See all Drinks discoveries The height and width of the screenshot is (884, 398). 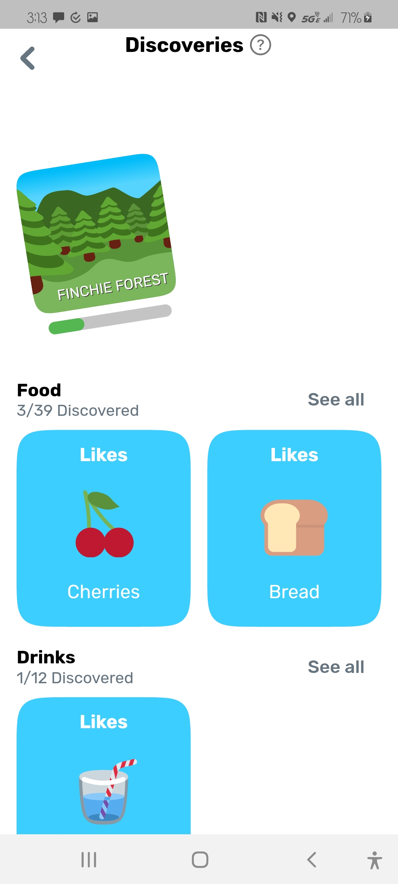pyautogui.click(x=336, y=667)
